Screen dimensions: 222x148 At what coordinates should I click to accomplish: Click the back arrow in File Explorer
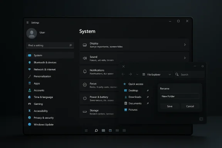coord(123,74)
